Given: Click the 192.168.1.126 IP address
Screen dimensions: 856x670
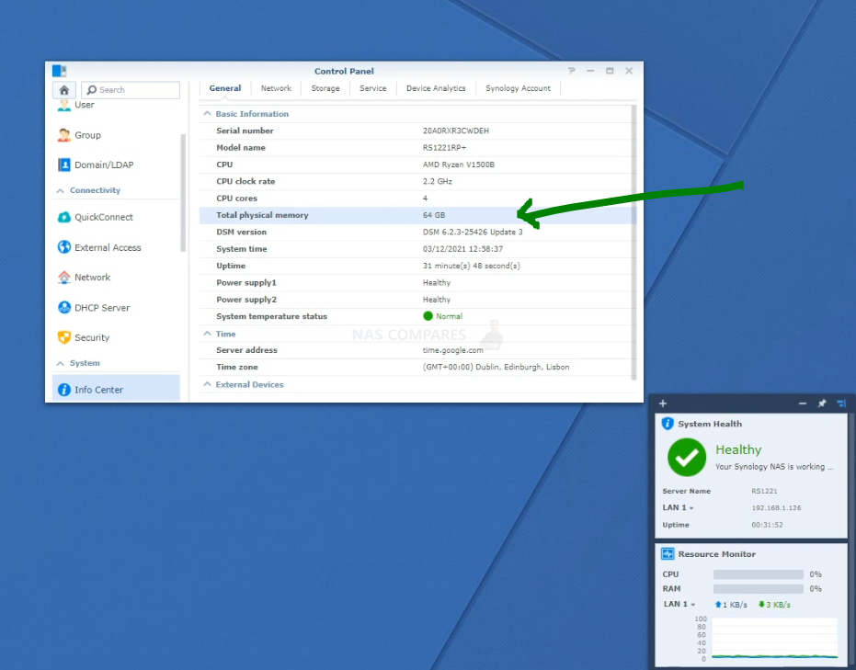Looking at the screenshot, I should 776,508.
